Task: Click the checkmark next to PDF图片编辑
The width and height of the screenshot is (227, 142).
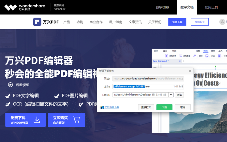Action: click(57, 96)
